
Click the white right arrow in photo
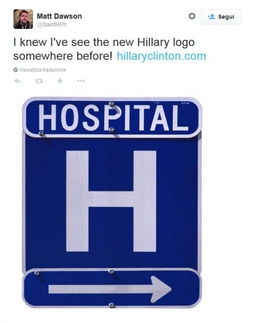coord(110,289)
